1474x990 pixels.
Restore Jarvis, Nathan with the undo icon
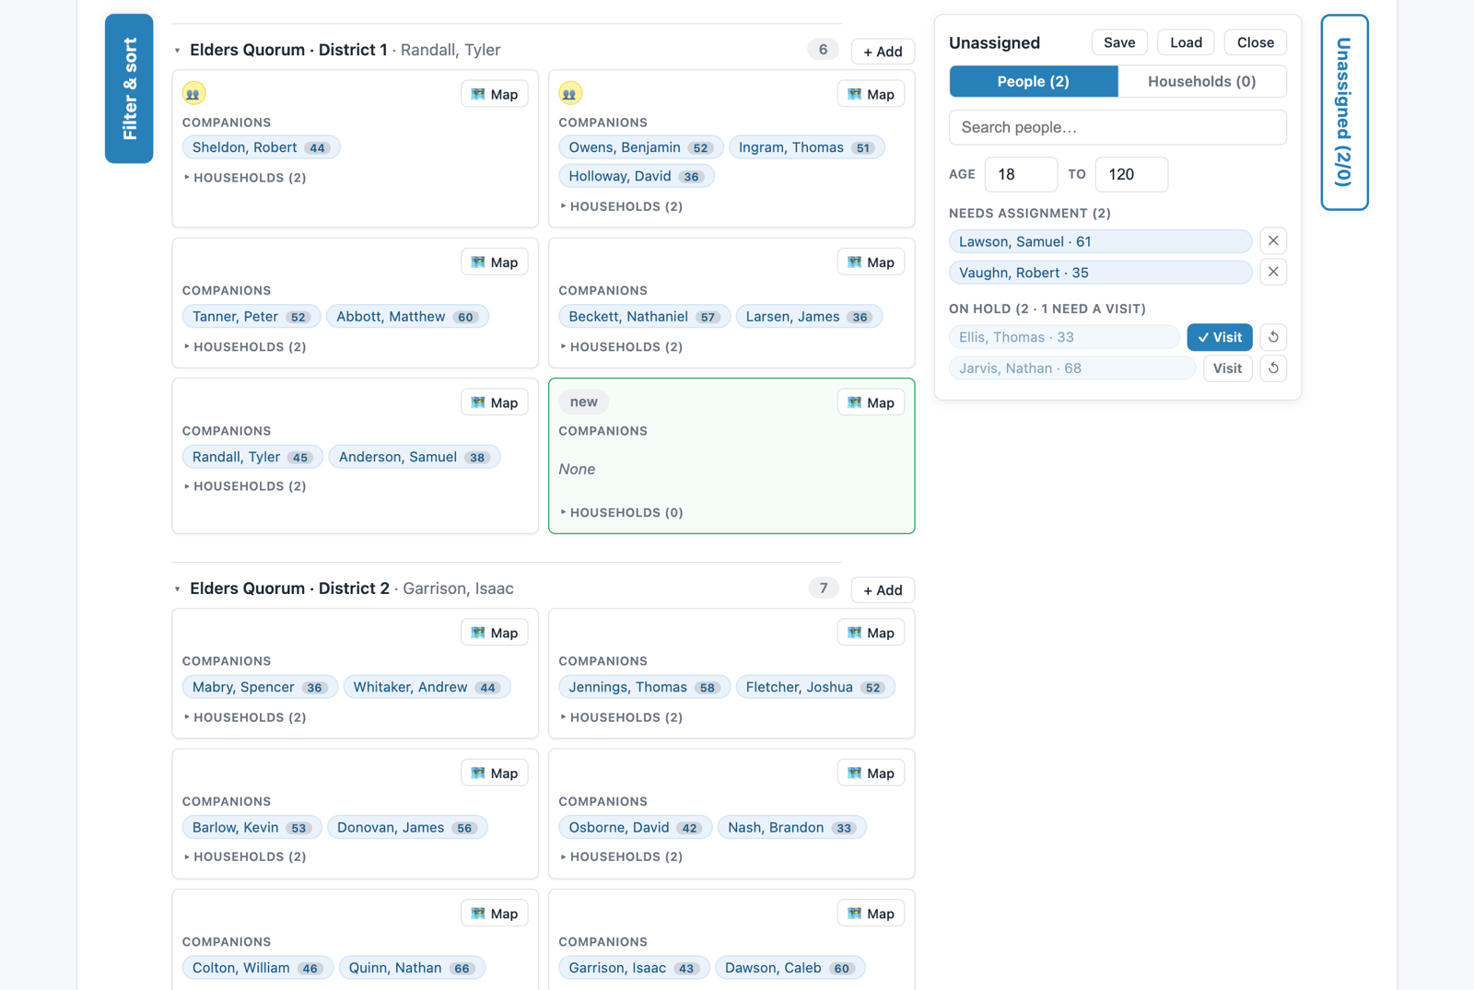coord(1273,368)
